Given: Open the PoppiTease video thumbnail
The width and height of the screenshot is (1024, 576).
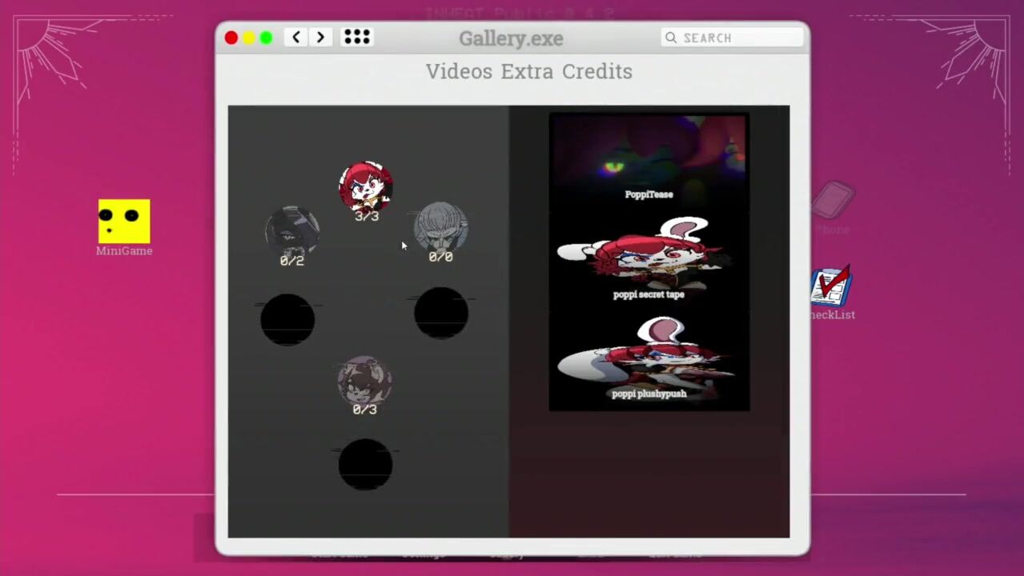Looking at the screenshot, I should point(649,158).
